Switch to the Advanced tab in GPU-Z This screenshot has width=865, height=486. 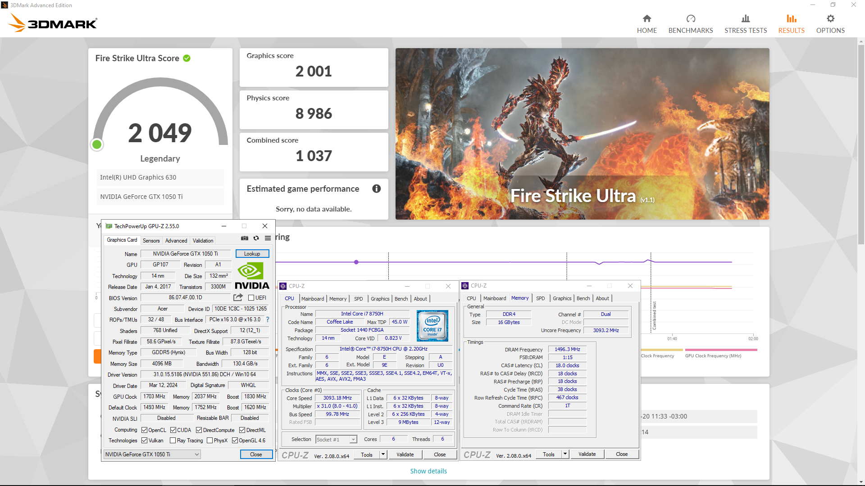point(176,240)
